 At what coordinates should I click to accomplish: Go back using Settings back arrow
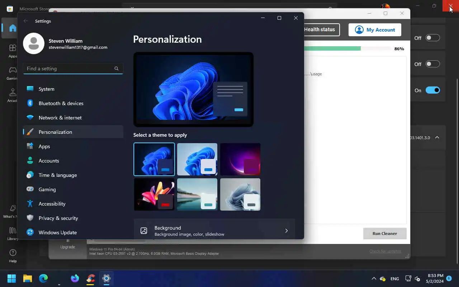(x=26, y=21)
